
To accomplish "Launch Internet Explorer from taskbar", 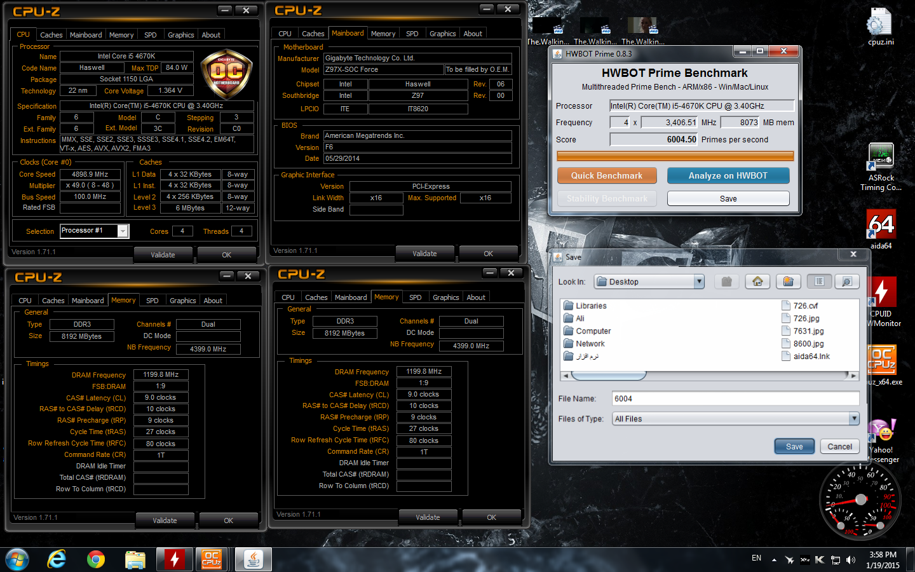I will coord(57,559).
